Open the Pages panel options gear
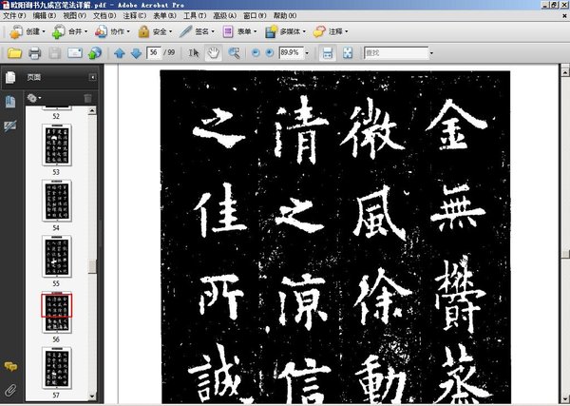Image resolution: width=570 pixels, height=406 pixels. pos(34,98)
